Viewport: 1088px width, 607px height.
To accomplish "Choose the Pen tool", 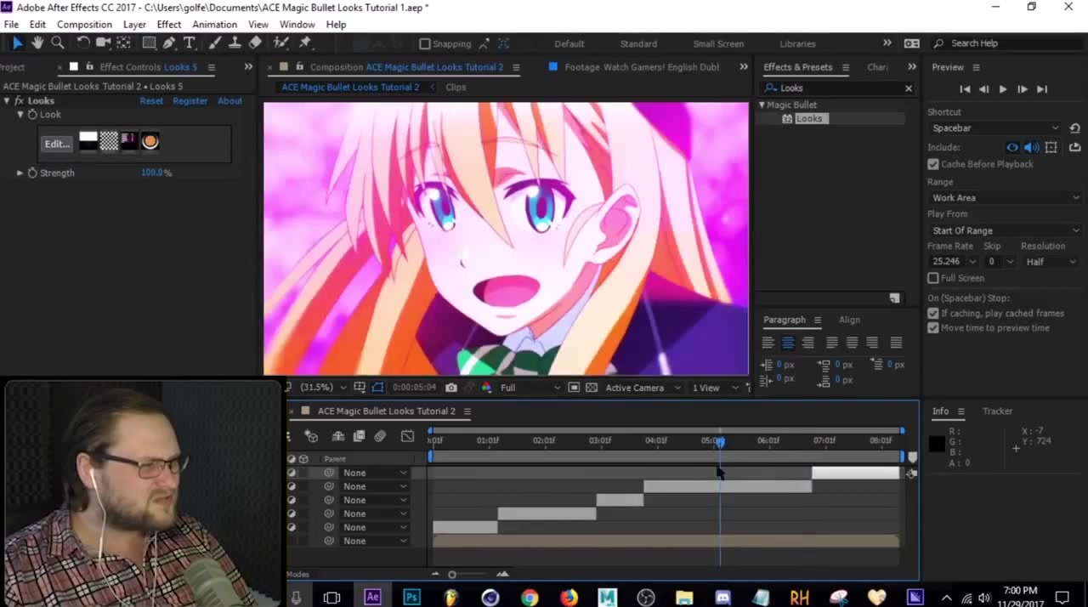I will tap(169, 43).
